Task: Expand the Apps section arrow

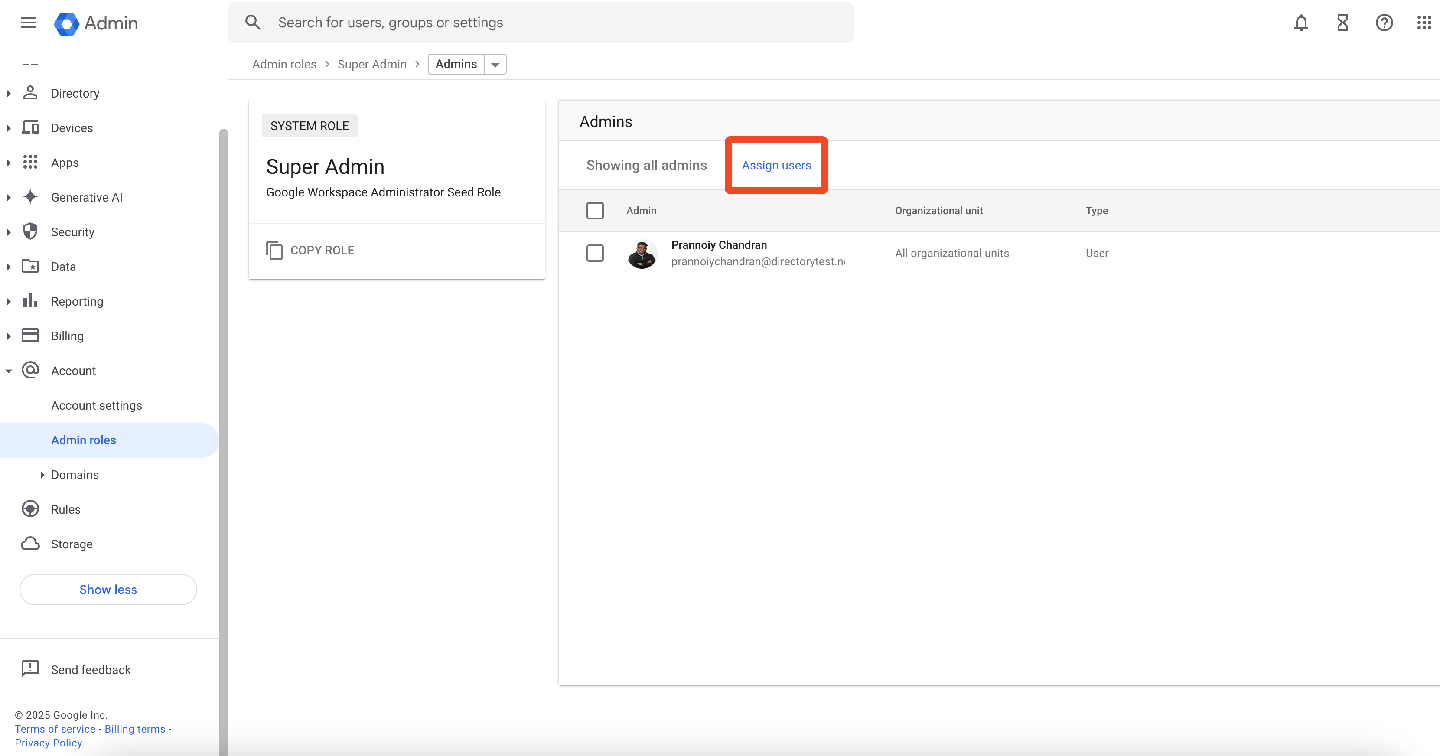Action: [8, 163]
